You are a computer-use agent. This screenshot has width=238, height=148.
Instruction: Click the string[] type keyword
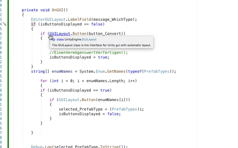tap(40, 71)
